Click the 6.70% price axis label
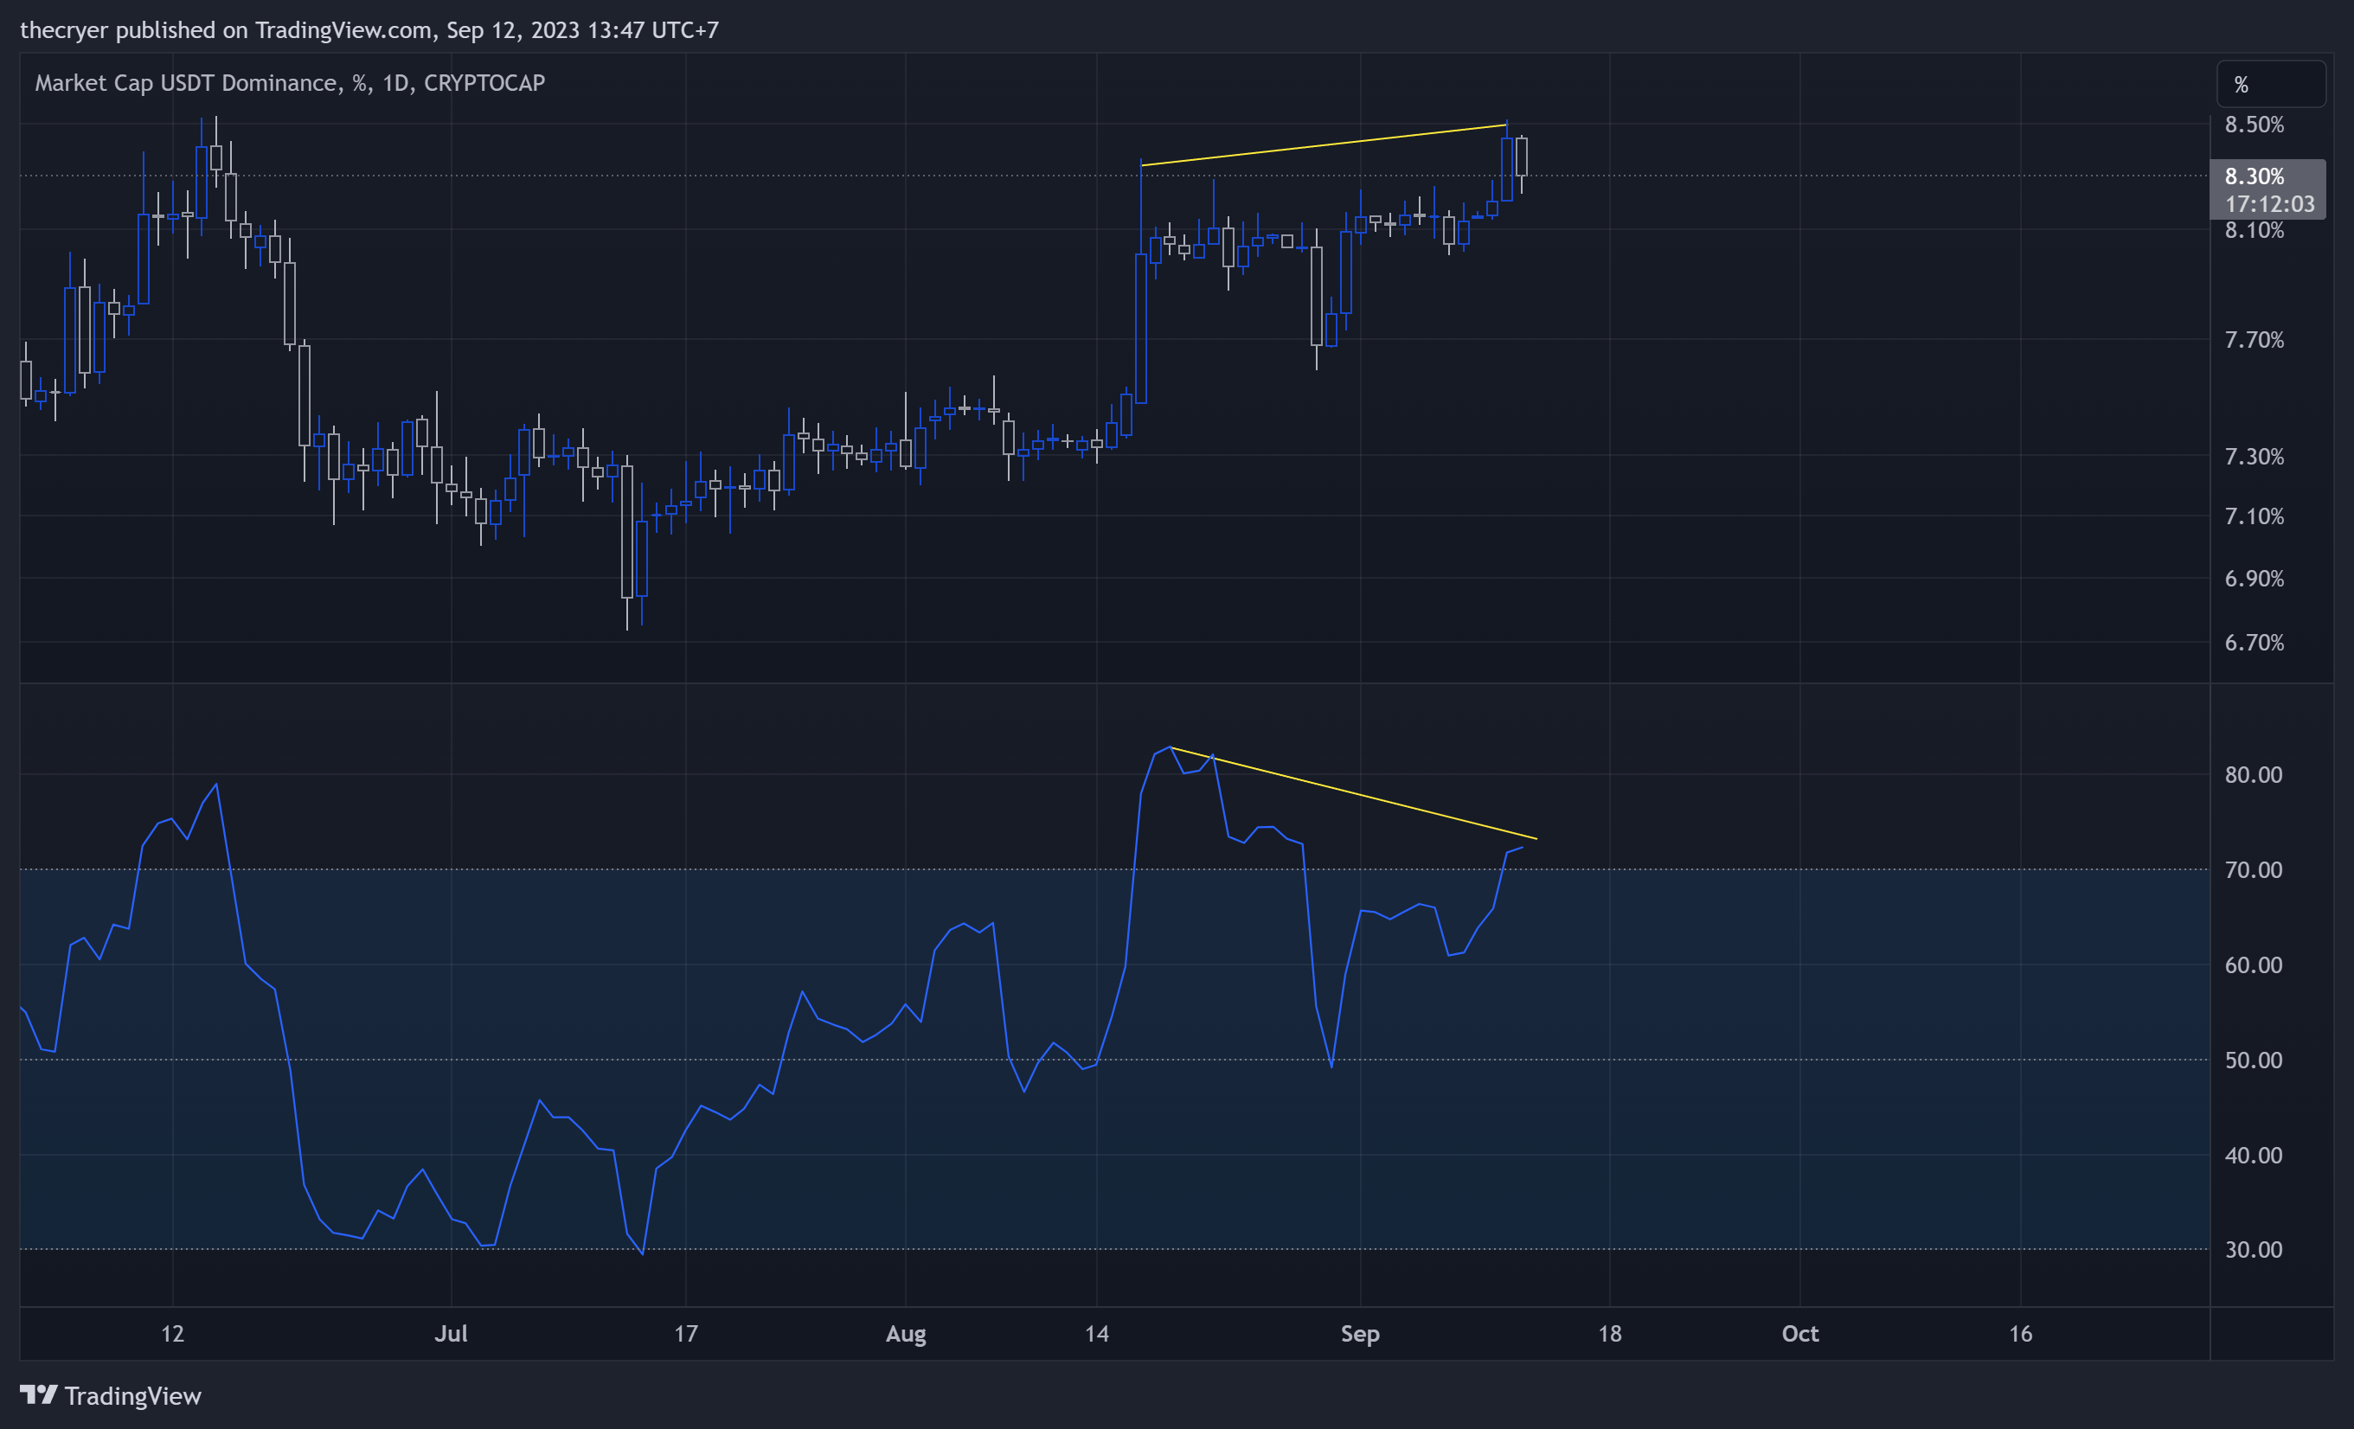2354x1429 pixels. point(2254,643)
